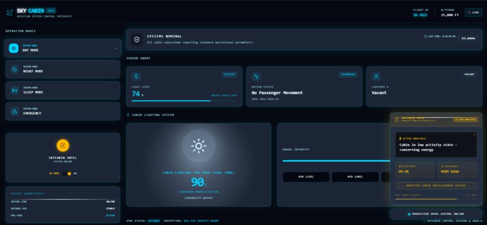Click the pulse icon on Motion Status
Screen dimensions: 487x225
coord(256,76)
